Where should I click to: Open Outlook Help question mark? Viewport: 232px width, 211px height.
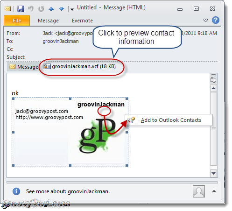[x=216, y=20]
